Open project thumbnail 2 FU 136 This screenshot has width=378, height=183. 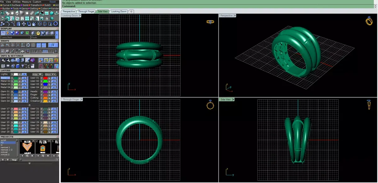[43, 147]
